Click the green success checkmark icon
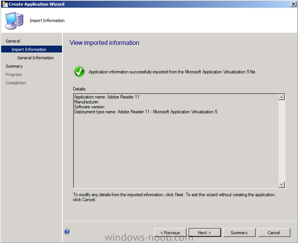The image size is (298, 243). click(x=79, y=71)
